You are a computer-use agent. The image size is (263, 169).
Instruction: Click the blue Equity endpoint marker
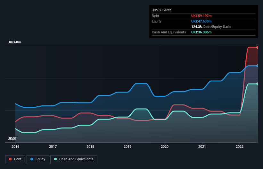258,66
